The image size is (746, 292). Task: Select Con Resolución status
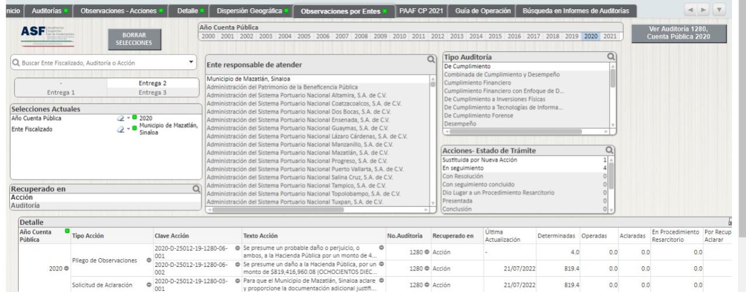(x=526, y=176)
